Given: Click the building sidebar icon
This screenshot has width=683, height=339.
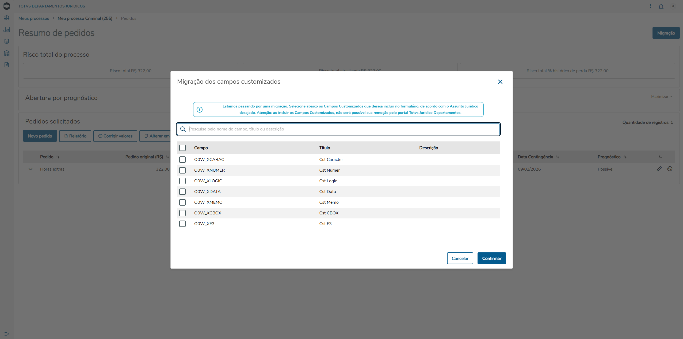Looking at the screenshot, I should coord(7,53).
